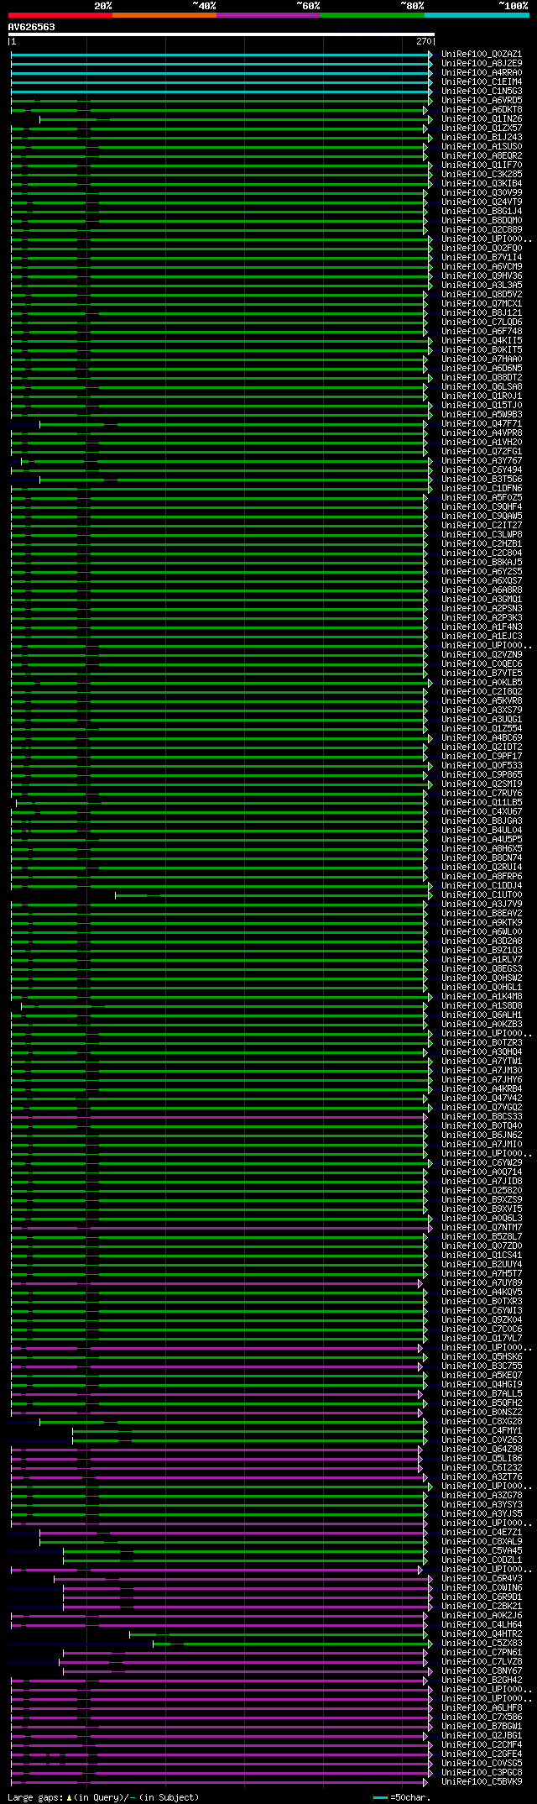Screen dimensions: 537x1804
Task: Select label UniRef100_C7LQD6
Action: 482,322
